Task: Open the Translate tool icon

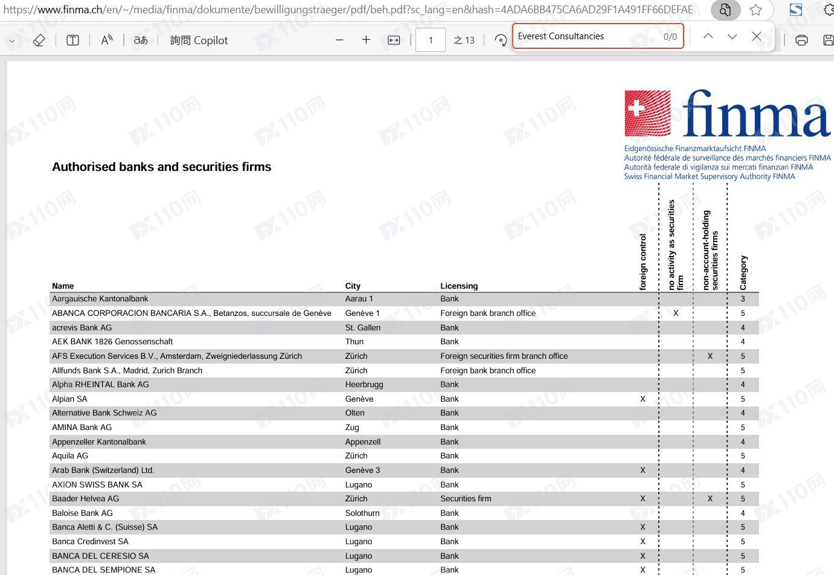Action: tap(141, 40)
